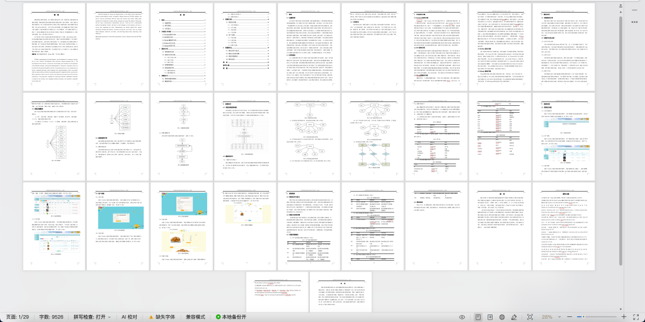Click the page count 1/29 indicator
Image resolution: width=645 pixels, height=322 pixels.
17,317
